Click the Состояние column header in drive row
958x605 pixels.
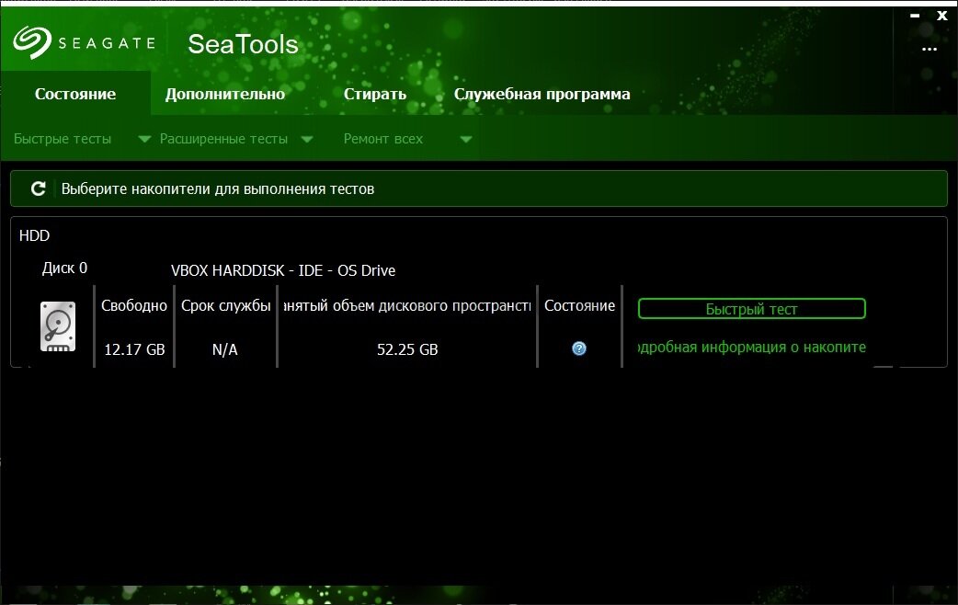(579, 305)
